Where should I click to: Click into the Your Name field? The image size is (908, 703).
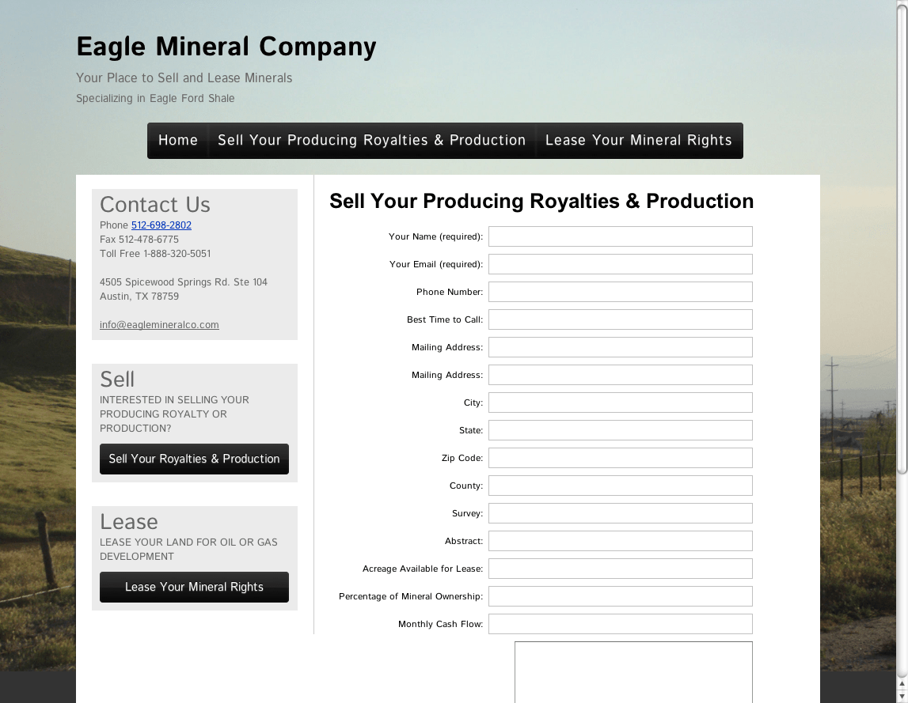(620, 236)
